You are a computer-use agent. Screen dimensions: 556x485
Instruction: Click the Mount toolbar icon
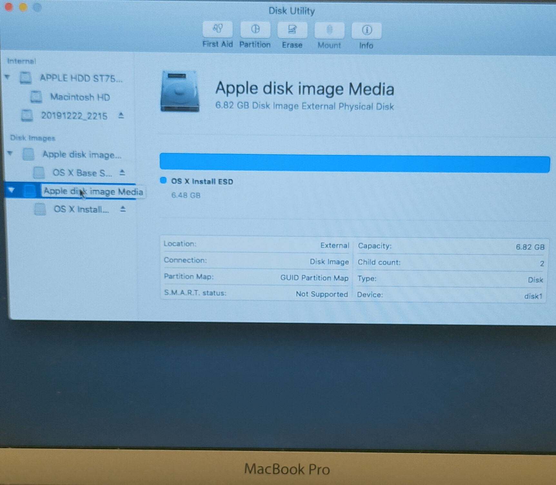point(329,31)
